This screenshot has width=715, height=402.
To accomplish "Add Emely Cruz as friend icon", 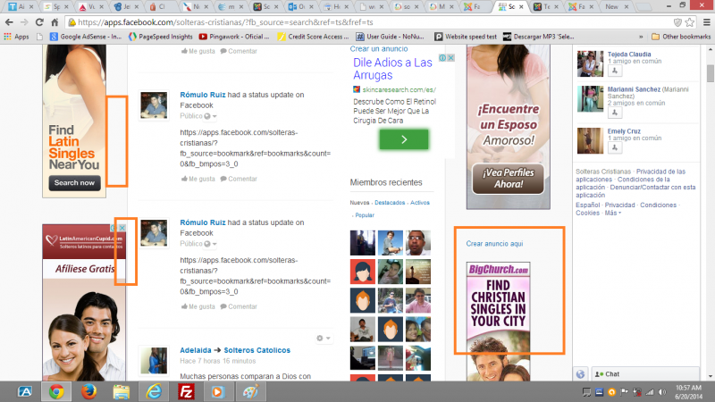I will tap(615, 147).
